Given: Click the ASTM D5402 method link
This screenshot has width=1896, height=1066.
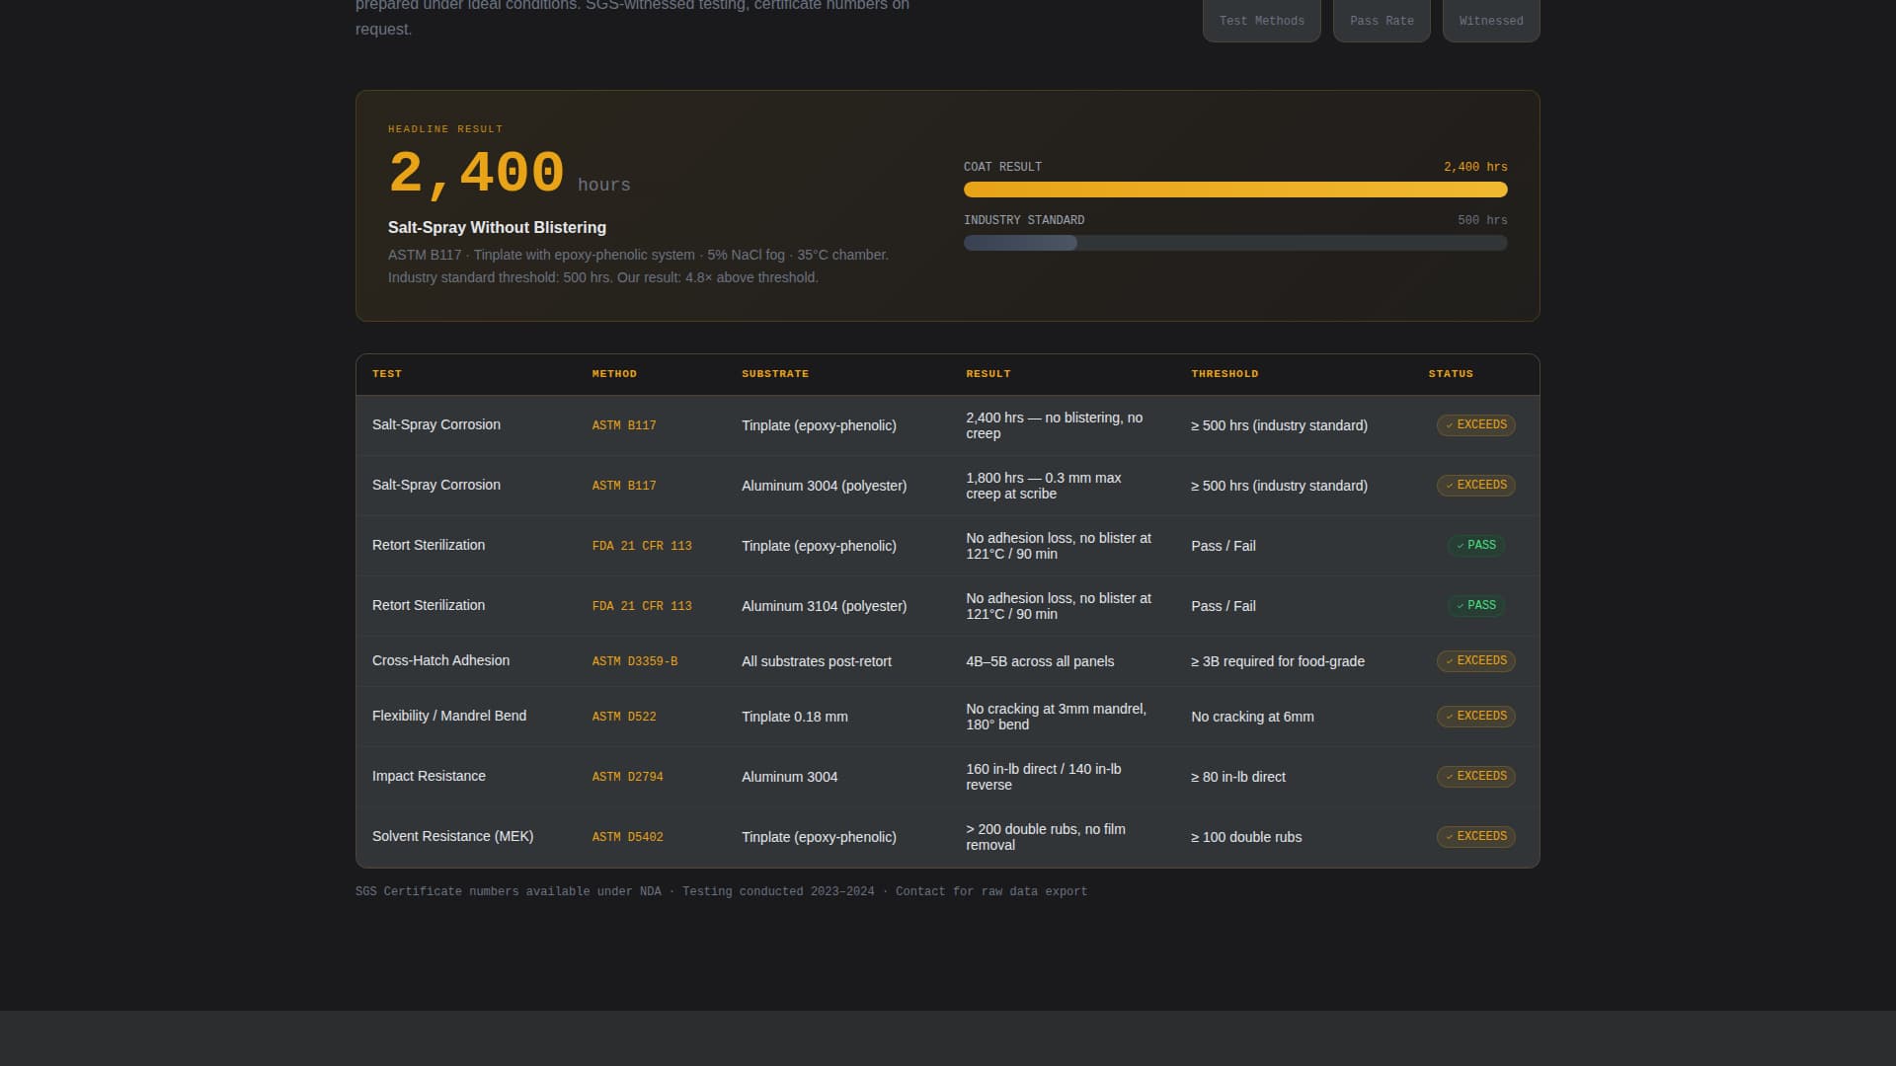Looking at the screenshot, I should point(627,836).
